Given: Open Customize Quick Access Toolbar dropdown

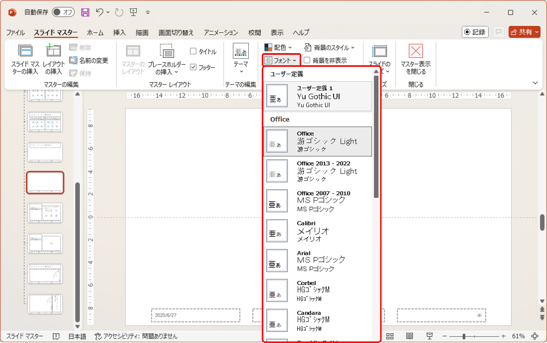Looking at the screenshot, I should (148, 13).
